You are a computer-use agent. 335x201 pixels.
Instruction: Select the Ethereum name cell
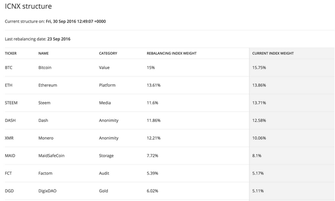(x=48, y=85)
